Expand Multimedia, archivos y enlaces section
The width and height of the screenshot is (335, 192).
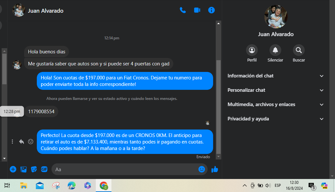[x=276, y=104]
